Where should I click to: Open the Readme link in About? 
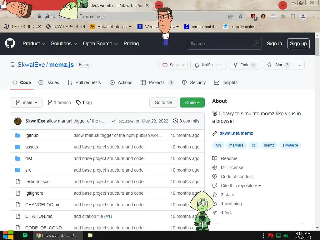229,158
